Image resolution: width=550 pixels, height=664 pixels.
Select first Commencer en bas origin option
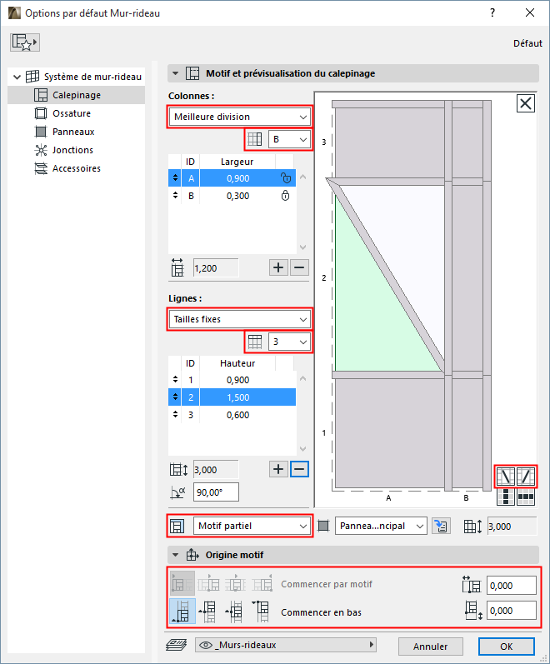(182, 612)
